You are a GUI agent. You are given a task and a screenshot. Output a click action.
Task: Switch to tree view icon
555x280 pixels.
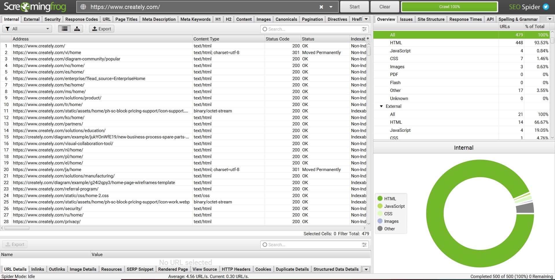click(x=77, y=29)
